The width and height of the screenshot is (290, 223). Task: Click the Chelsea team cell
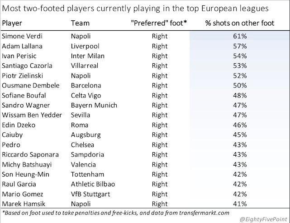click(x=82, y=144)
